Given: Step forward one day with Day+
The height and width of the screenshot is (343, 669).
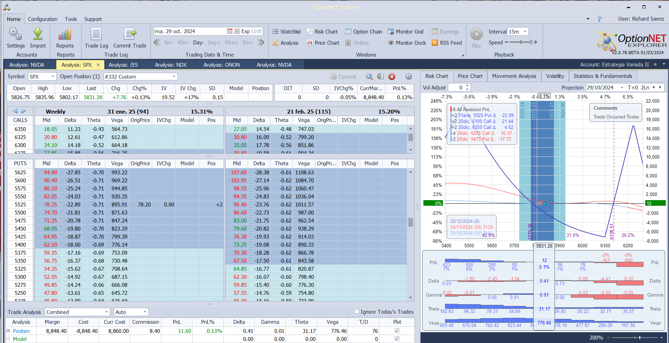Looking at the screenshot, I should [214, 43].
